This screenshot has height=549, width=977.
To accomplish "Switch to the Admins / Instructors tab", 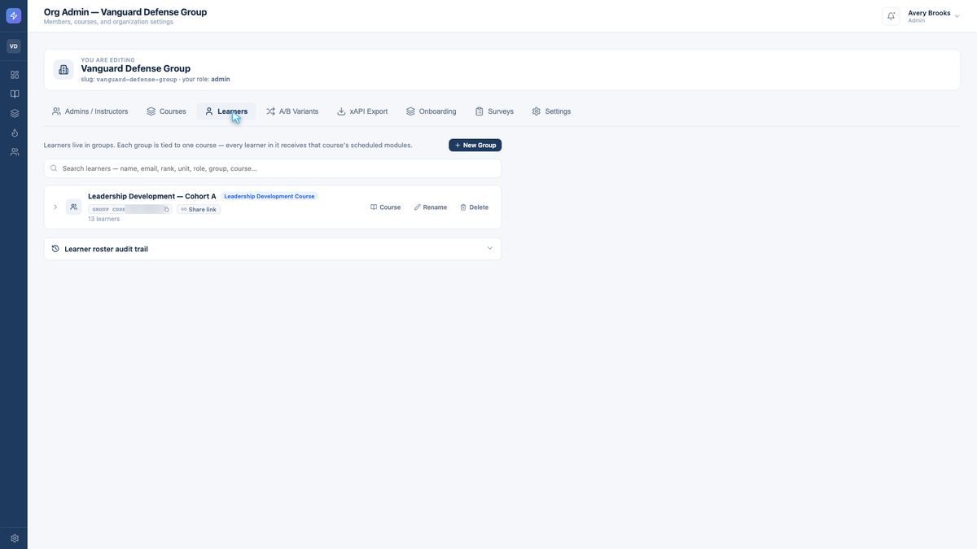I will coord(90,111).
